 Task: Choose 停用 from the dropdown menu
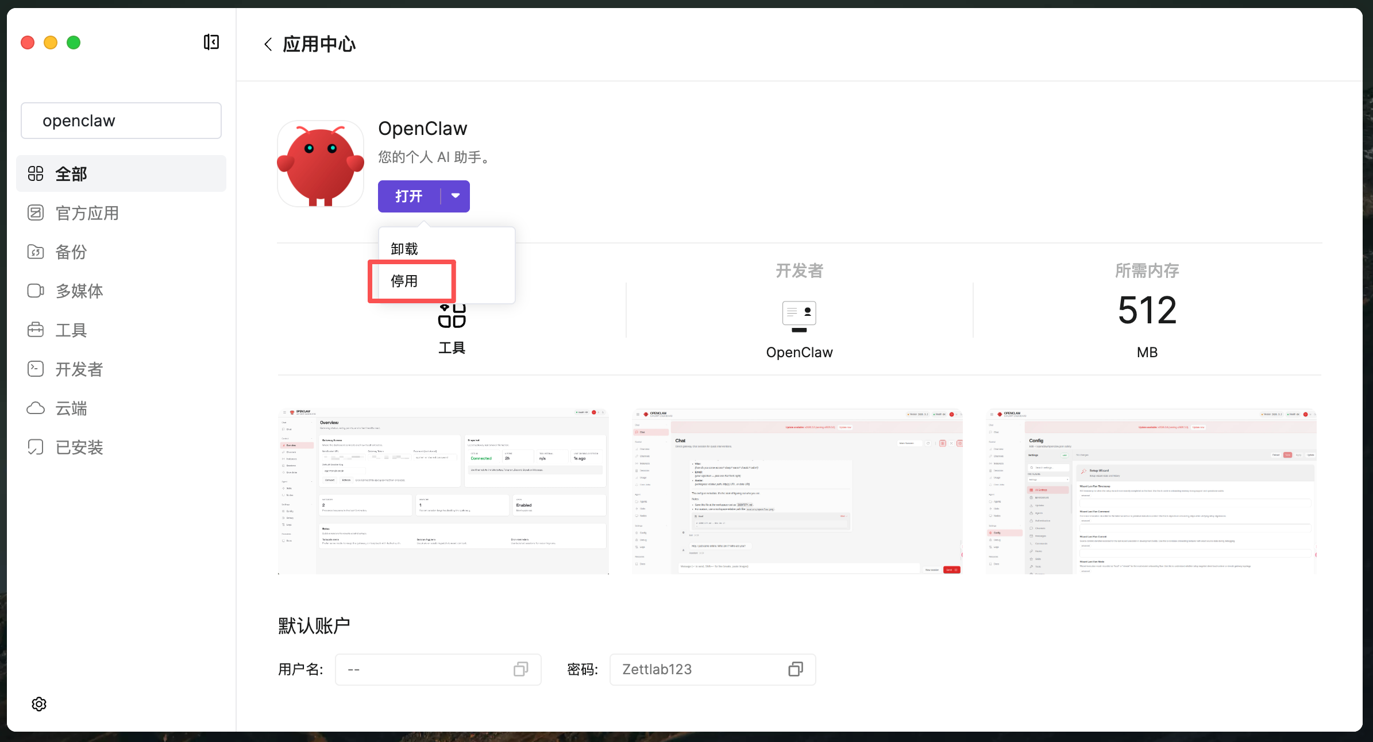pyautogui.click(x=404, y=281)
